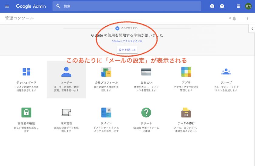Open the circular 8 icon
Image resolution: width=255 pixels, height=166 pixels.
[x=212, y=6]
